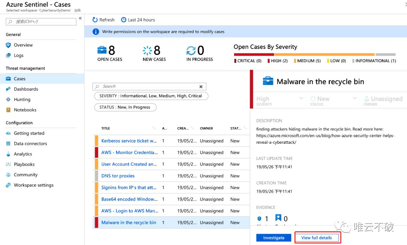Click the Cases briefcase icon in sidebar
The height and width of the screenshot is (245, 407).
(8, 79)
